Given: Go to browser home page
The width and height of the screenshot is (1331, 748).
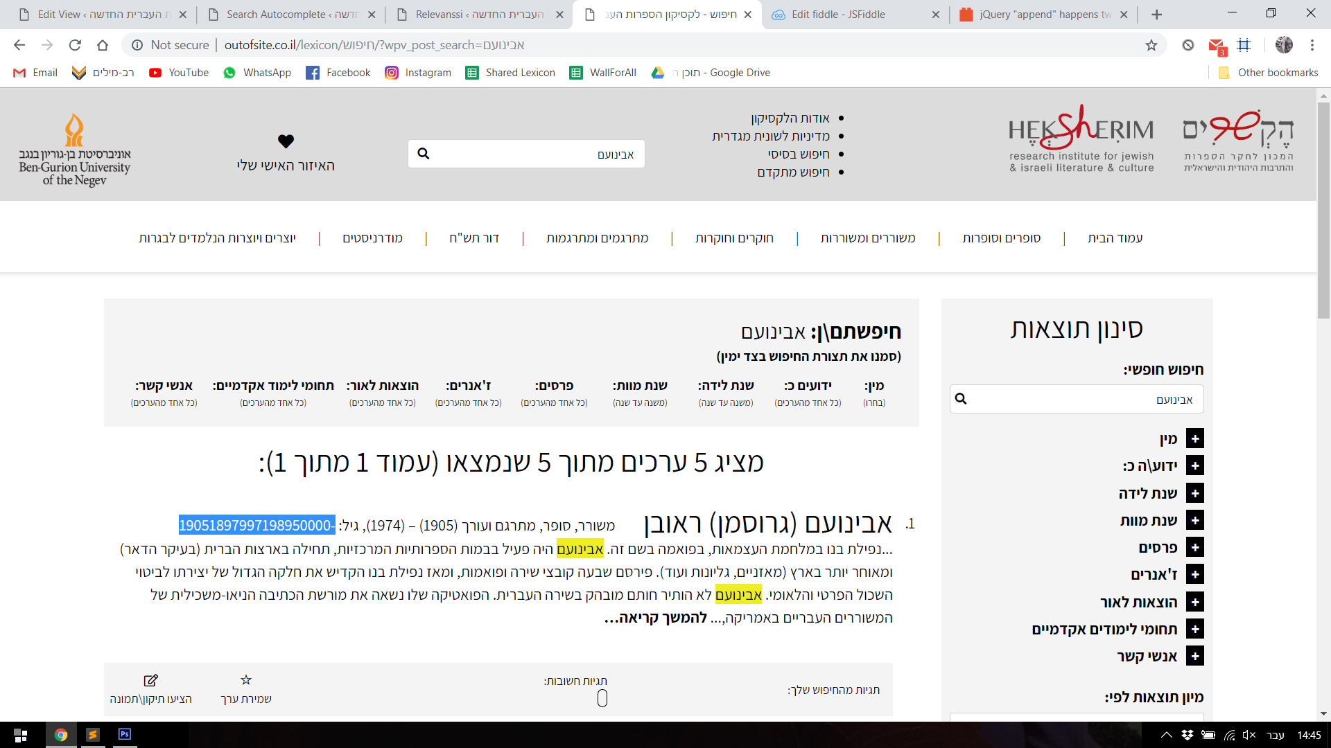Looking at the screenshot, I should (x=103, y=45).
